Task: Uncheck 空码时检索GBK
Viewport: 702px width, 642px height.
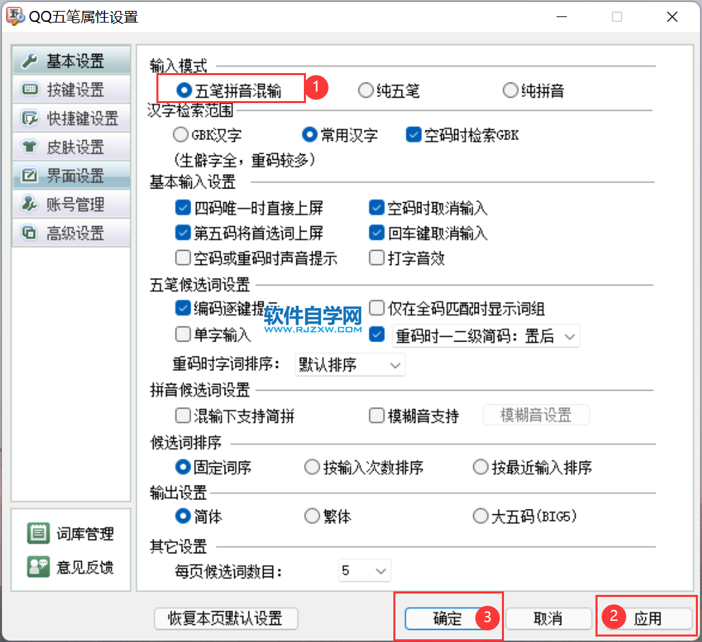Action: click(x=413, y=135)
